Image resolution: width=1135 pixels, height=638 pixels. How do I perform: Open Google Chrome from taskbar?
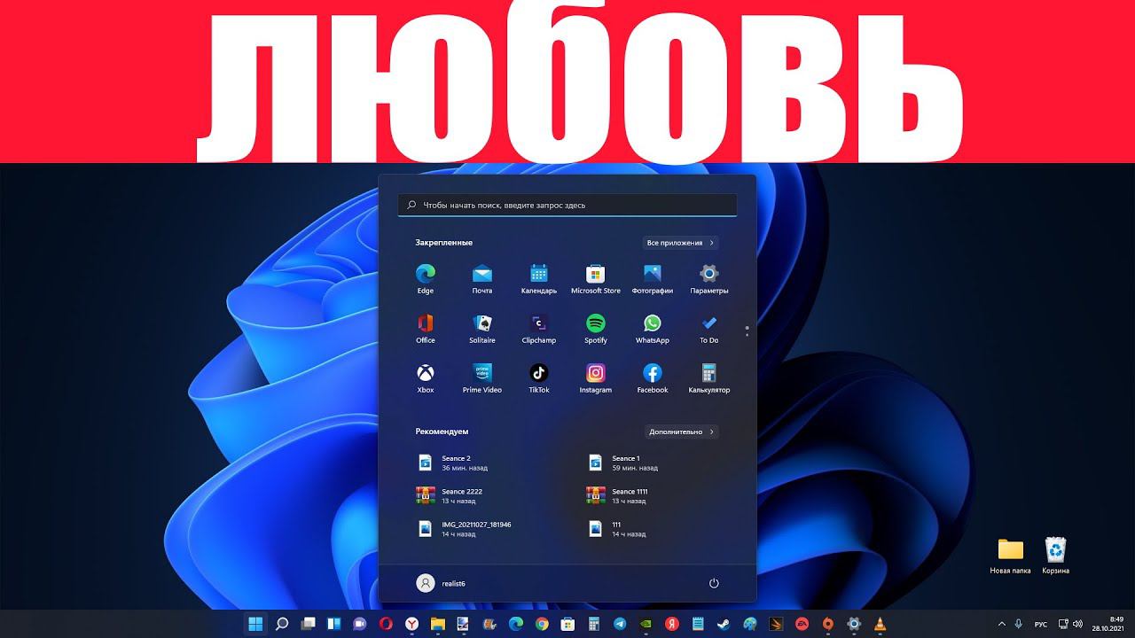click(x=542, y=624)
